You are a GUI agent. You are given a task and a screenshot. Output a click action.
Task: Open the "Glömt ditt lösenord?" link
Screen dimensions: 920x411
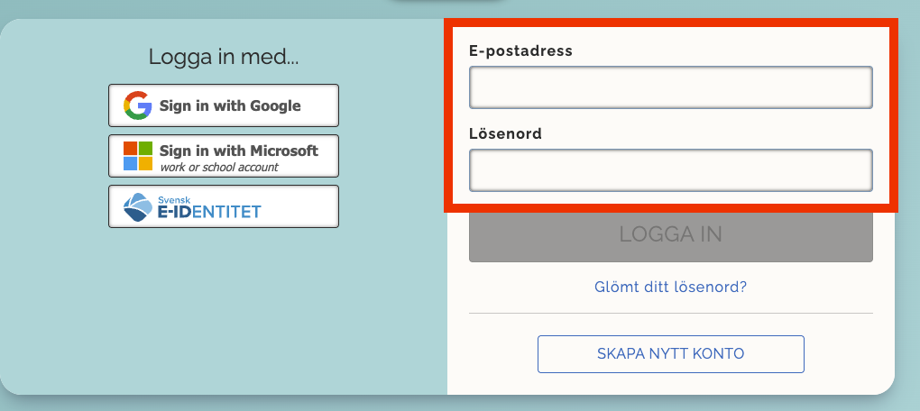pyautogui.click(x=670, y=288)
